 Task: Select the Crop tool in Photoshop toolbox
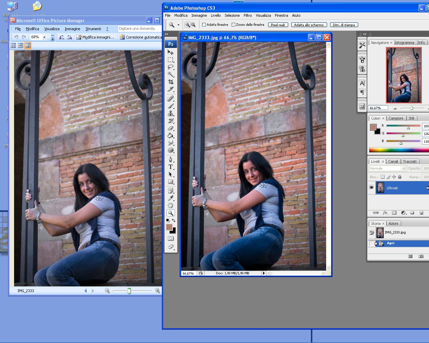[x=171, y=82]
